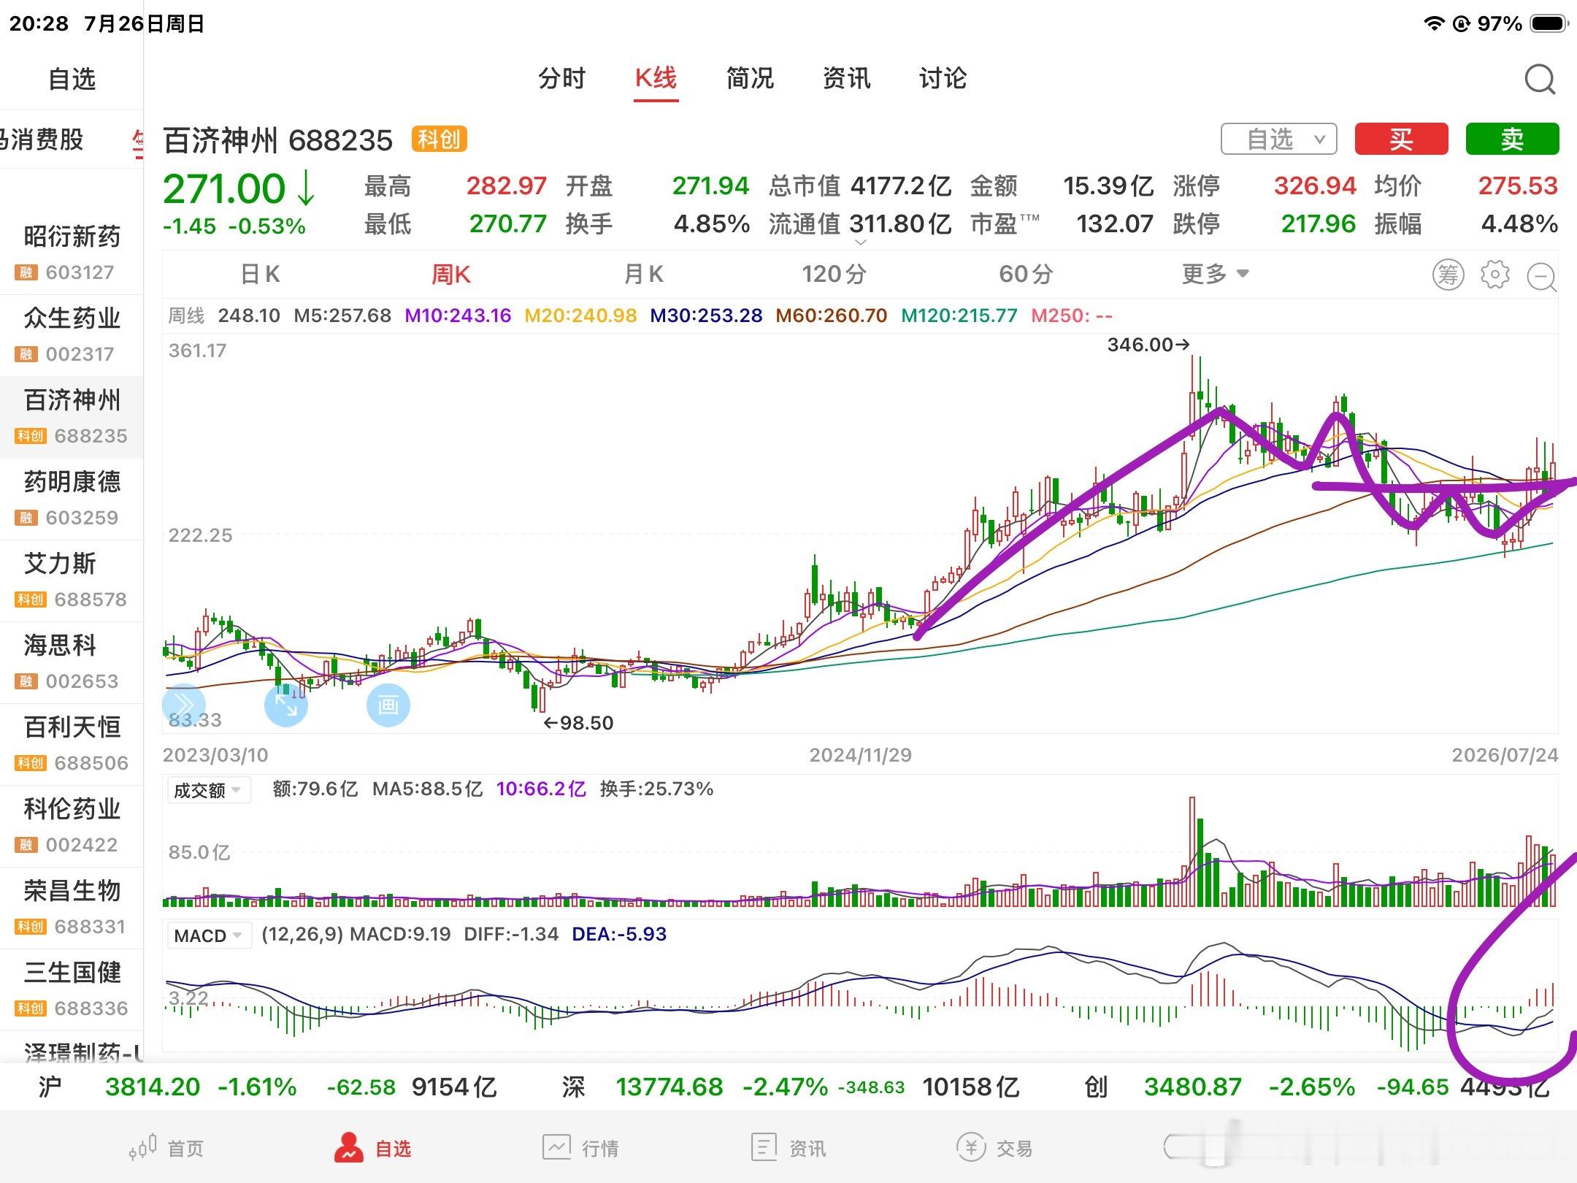Switch chart period to 60分
This screenshot has width=1577, height=1183.
tap(1025, 274)
